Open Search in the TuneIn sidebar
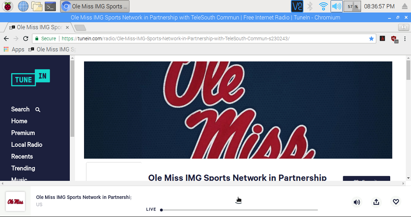The height and width of the screenshot is (217, 411). pos(26,109)
